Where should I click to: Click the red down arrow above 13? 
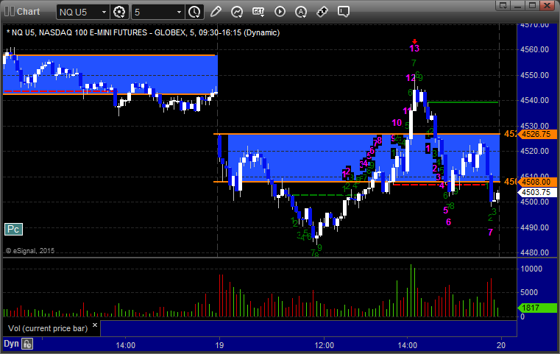point(414,41)
